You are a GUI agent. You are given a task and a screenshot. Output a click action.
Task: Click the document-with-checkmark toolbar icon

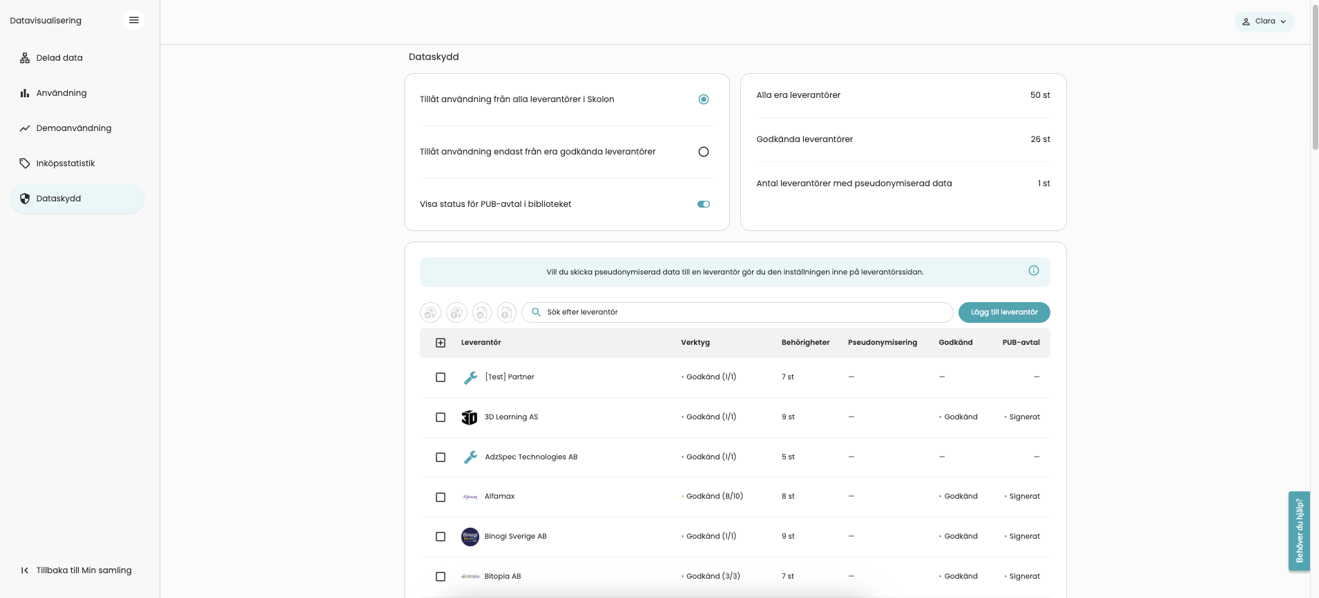481,312
